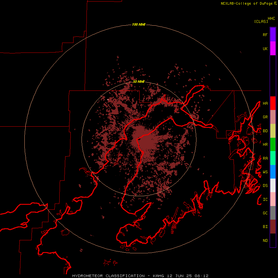The width and height of the screenshot is (278, 278).
Task: Select the GR legend label text
Action: pyautogui.click(x=265, y=117)
